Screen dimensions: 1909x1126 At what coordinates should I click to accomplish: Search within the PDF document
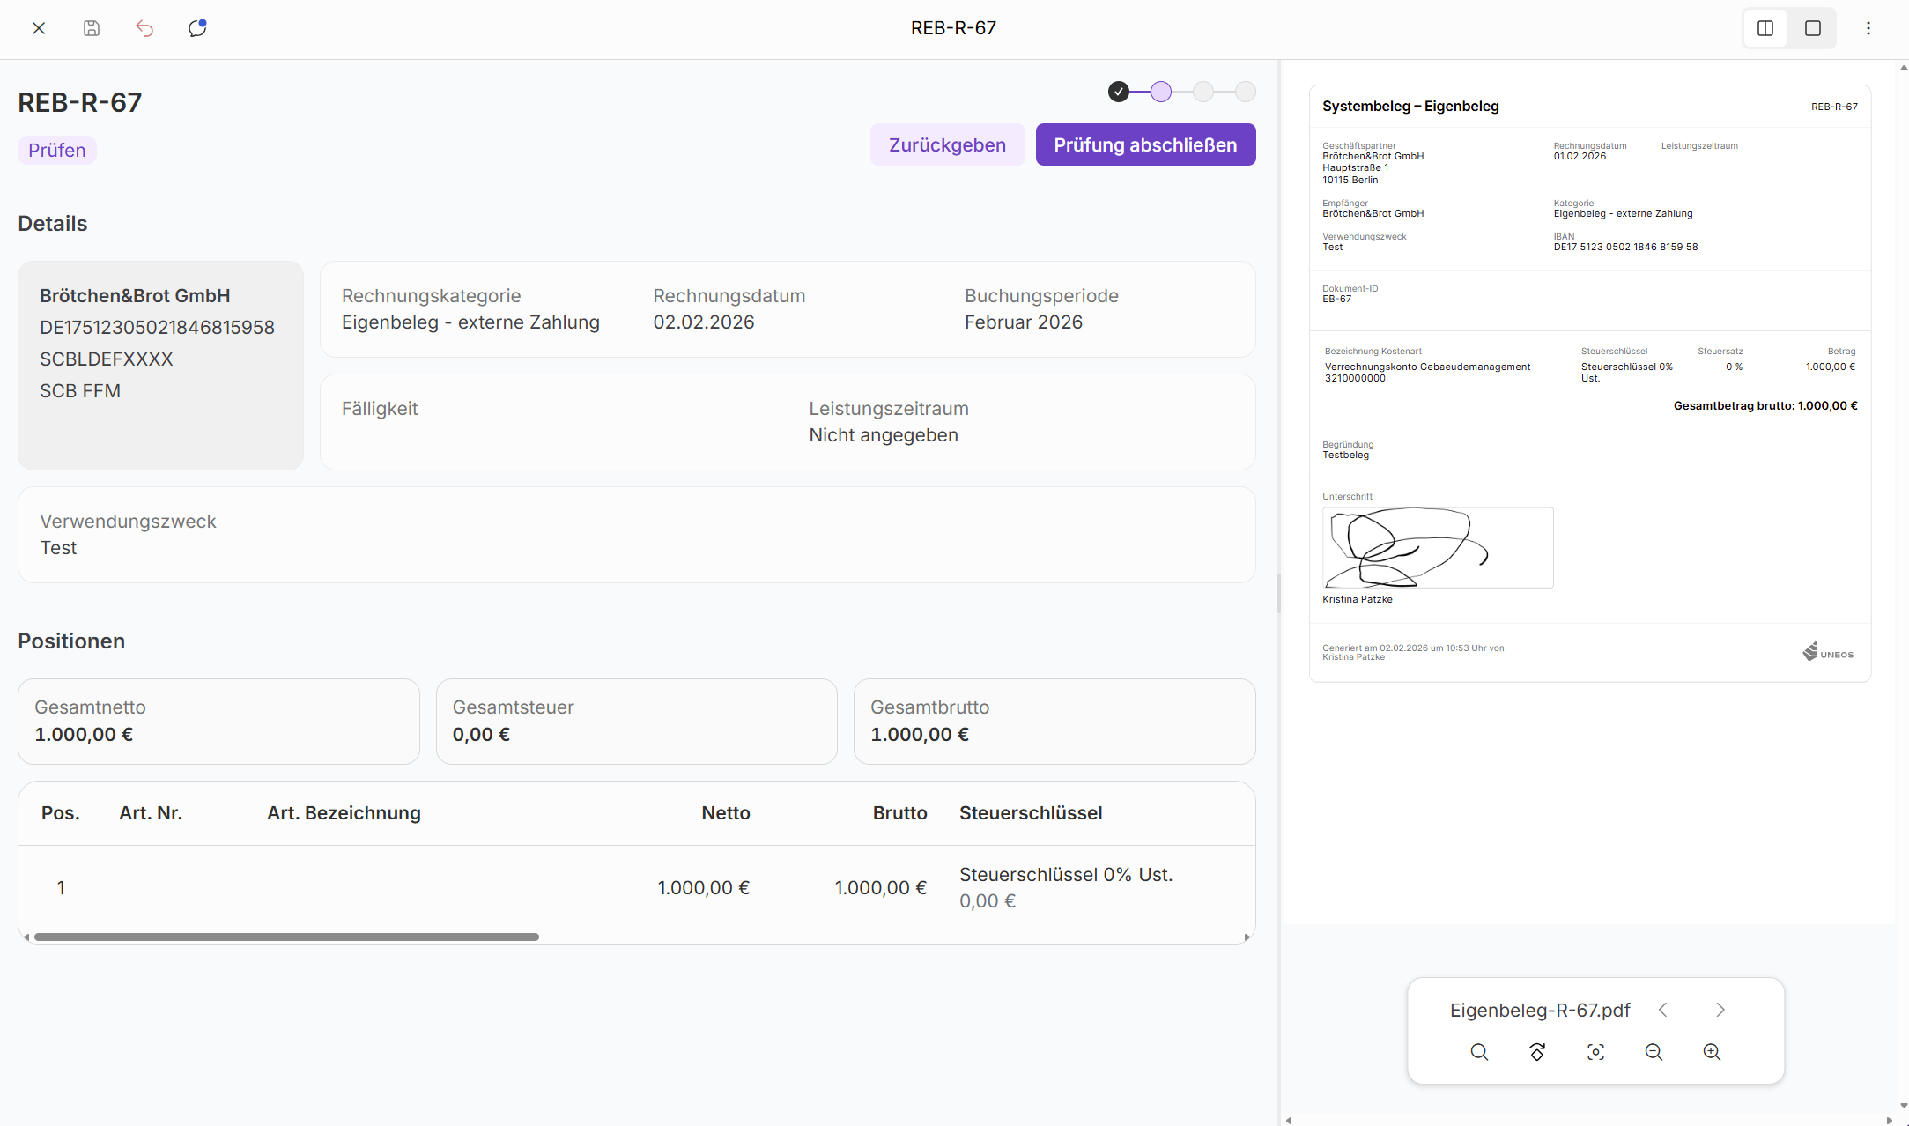1479,1051
